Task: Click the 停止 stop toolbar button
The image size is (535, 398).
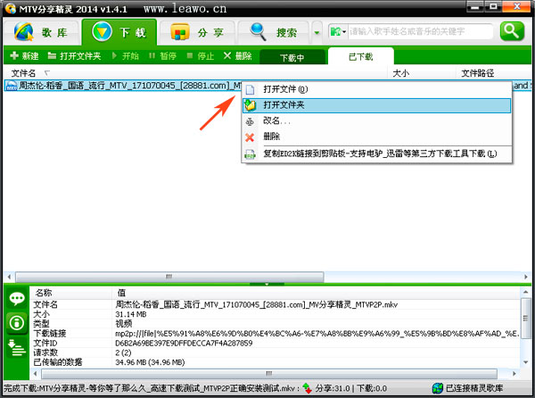Action: [x=201, y=55]
